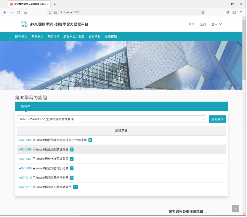Save page to Pocket
Image resolution: width=247 pixels, height=217 pixels.
[227, 12]
